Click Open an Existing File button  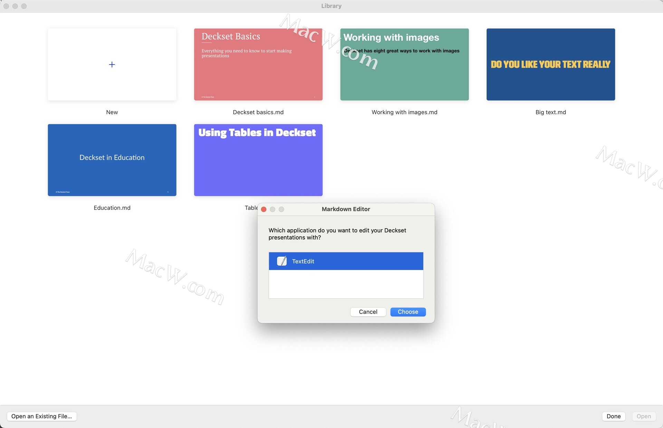point(42,416)
